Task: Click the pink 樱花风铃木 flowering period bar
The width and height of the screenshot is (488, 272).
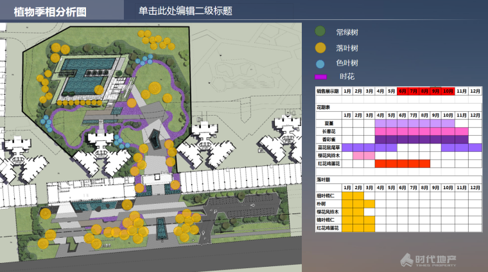Action: point(363,156)
